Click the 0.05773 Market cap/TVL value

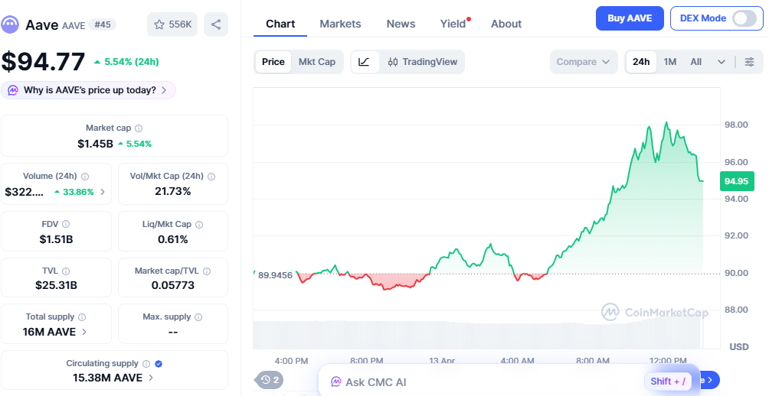pos(172,285)
